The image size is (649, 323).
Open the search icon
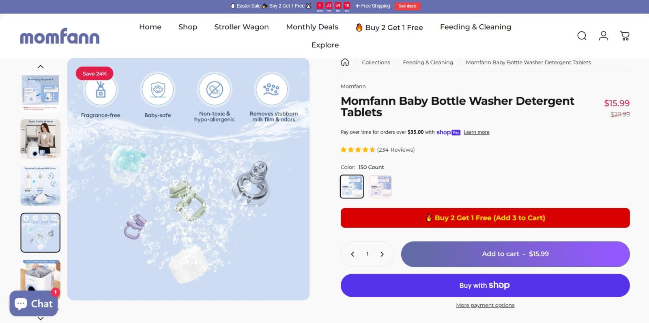point(582,36)
